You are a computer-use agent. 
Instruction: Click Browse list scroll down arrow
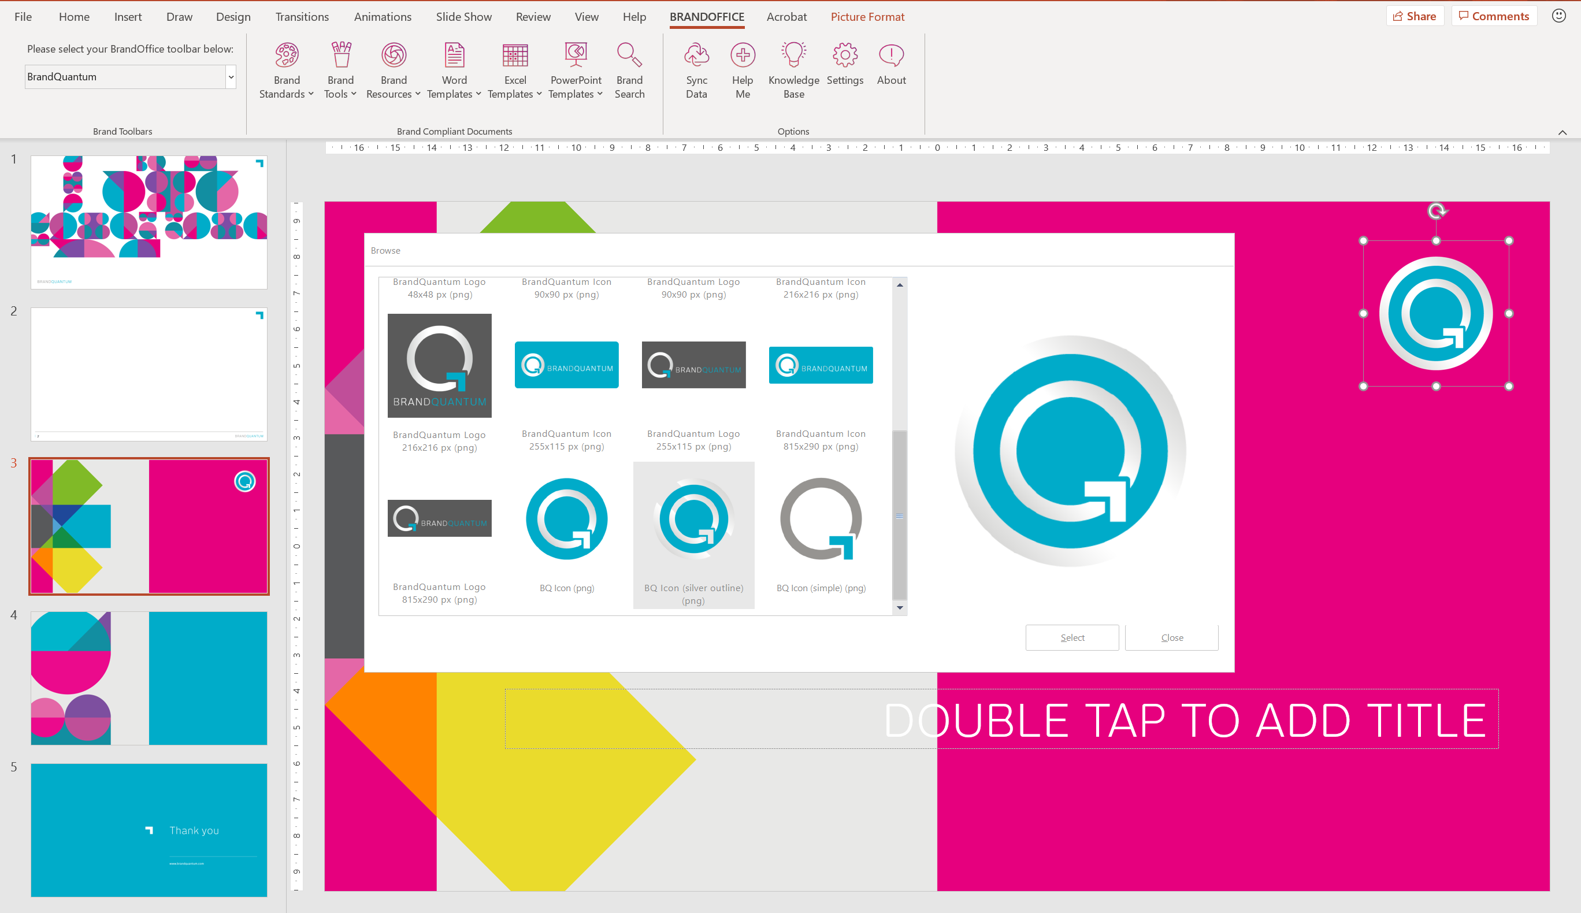[x=900, y=608]
